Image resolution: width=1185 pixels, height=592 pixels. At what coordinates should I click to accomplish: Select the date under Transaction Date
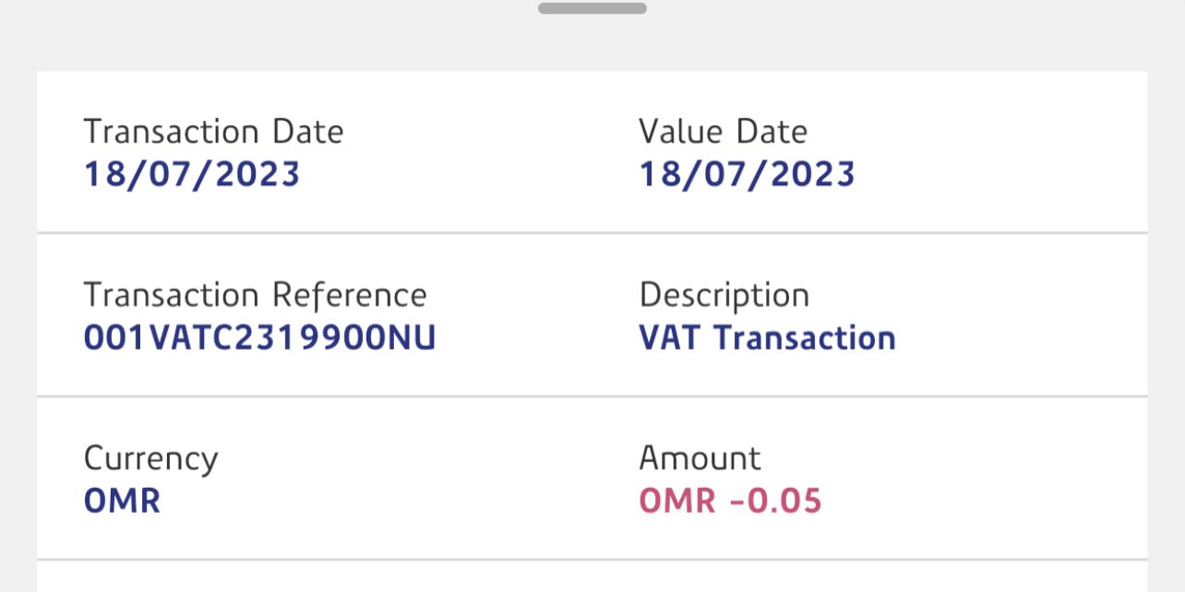[192, 174]
